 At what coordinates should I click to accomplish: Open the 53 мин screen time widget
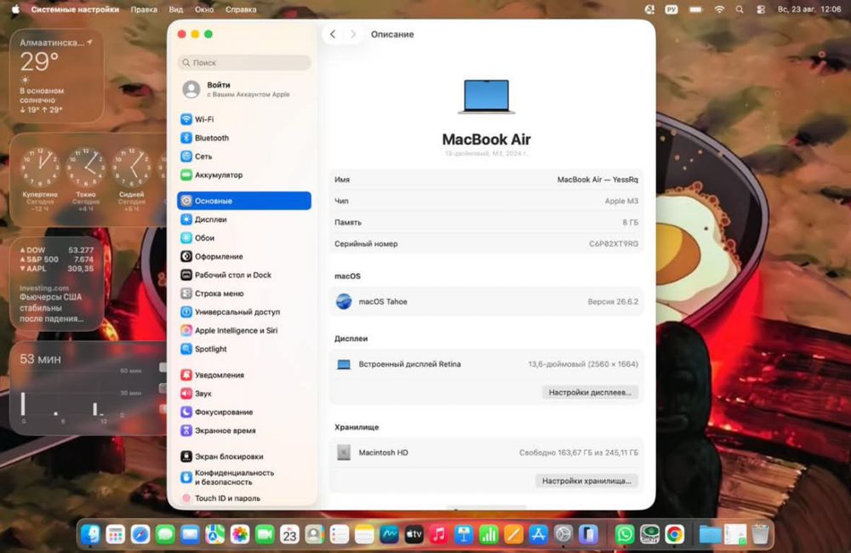pyautogui.click(x=88, y=387)
